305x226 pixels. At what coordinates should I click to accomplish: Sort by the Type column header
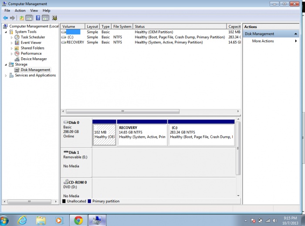tap(105, 27)
